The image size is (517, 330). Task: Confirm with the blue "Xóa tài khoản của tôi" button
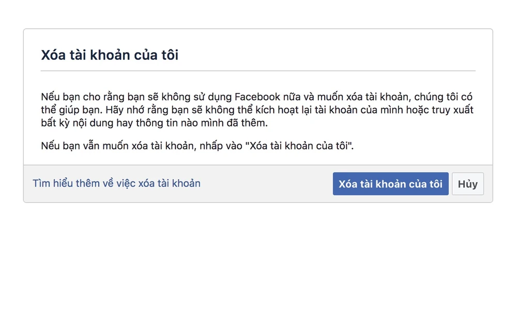tap(390, 184)
